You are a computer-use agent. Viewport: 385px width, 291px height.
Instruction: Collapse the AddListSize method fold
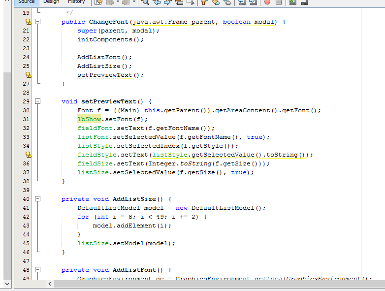pos(37,198)
